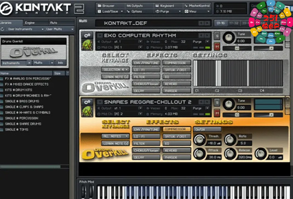This screenshot has height=199, width=293.
Task: Open Selection 4 keyrange dropdown on EKO instrument
Action: (116, 70)
